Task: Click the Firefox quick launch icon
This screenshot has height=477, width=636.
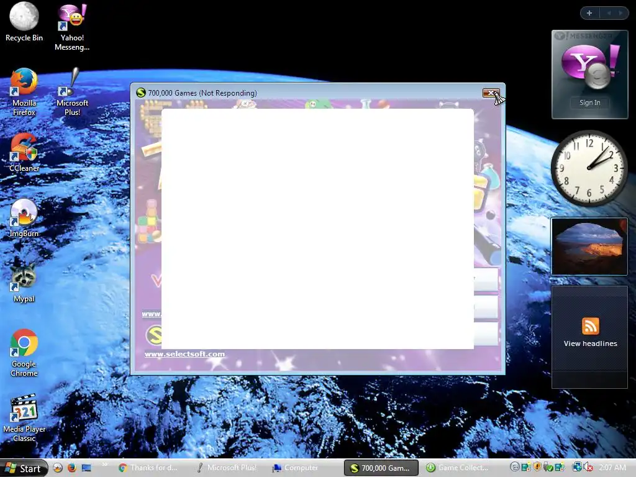Action: click(72, 468)
